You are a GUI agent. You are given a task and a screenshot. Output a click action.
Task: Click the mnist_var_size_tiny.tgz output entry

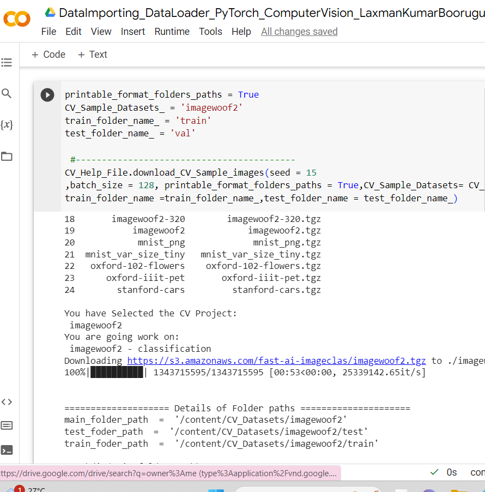261,255
